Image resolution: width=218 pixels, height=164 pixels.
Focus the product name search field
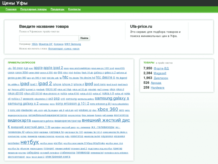pyautogui.click(x=49, y=38)
